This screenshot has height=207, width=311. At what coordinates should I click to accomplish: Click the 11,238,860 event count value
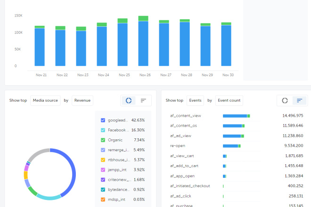tap(293, 135)
